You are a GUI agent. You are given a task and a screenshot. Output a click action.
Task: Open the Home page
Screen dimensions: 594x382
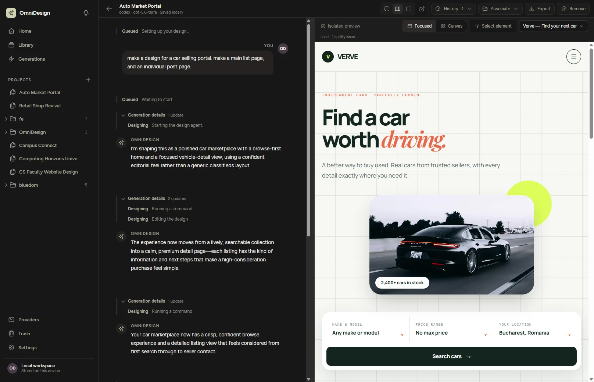(49, 31)
